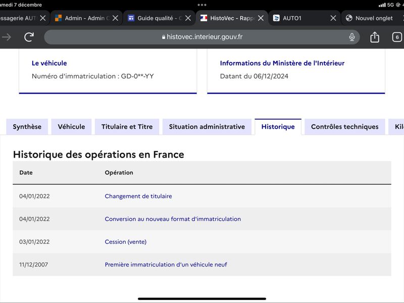Switch to the Nouvel onglet browser tab
Image resolution: width=404 pixels, height=303 pixels.
click(373, 18)
